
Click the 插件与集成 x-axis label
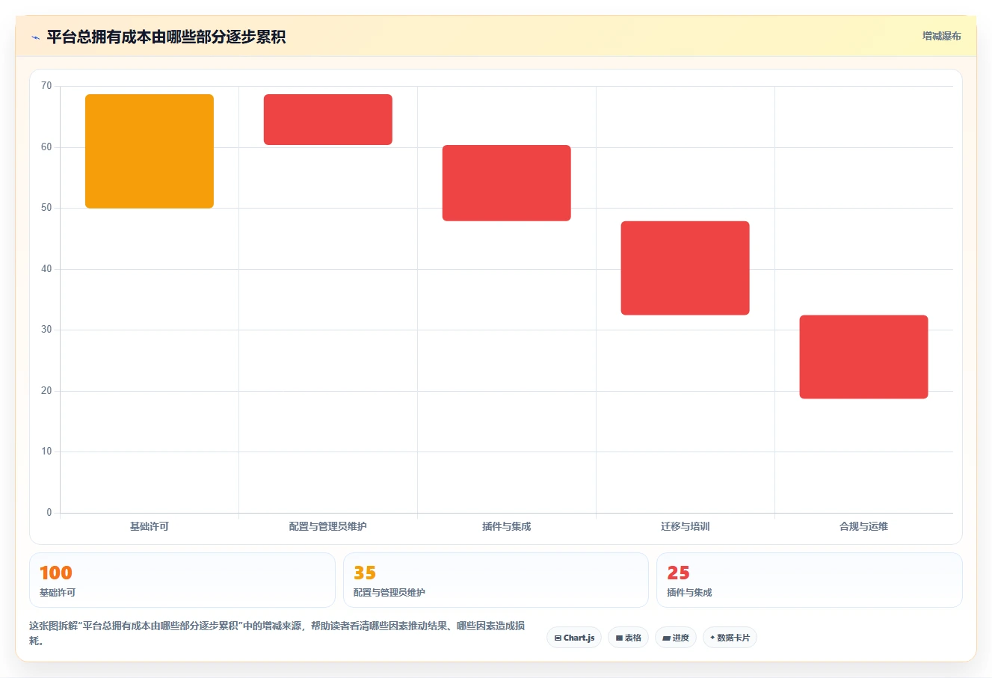[x=507, y=526]
